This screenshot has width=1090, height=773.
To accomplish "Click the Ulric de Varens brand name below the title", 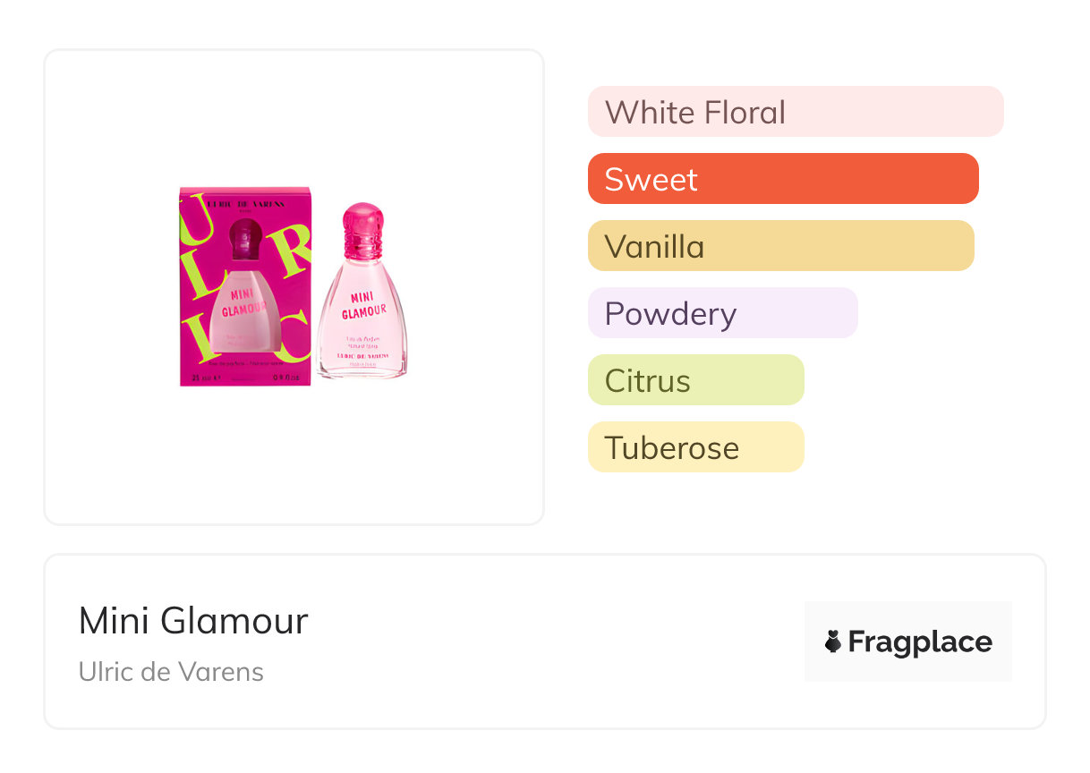I will point(171,672).
